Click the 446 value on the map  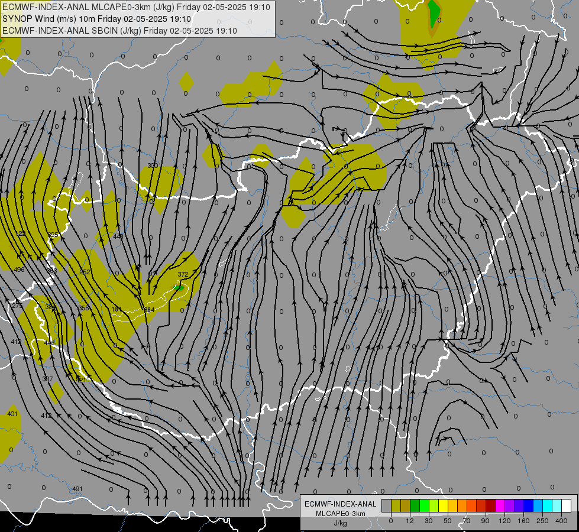(49, 343)
